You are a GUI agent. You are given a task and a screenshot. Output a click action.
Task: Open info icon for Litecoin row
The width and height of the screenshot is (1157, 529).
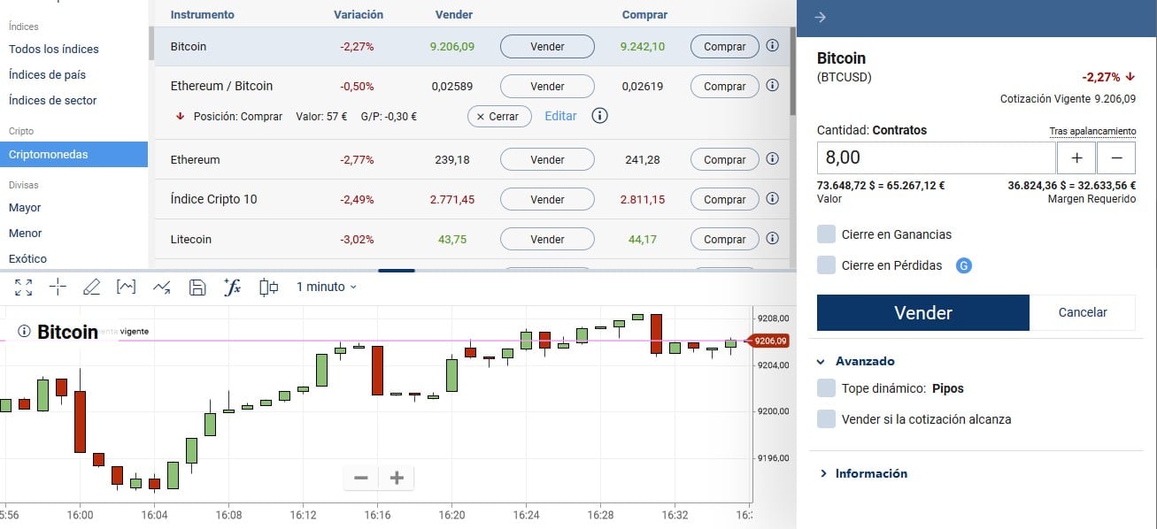click(x=772, y=238)
